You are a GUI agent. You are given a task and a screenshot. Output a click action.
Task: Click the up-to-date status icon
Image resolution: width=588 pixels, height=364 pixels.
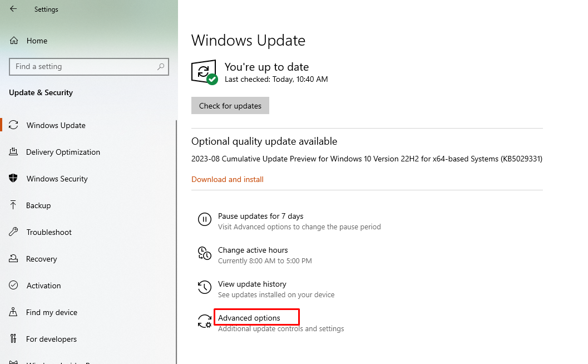[204, 72]
